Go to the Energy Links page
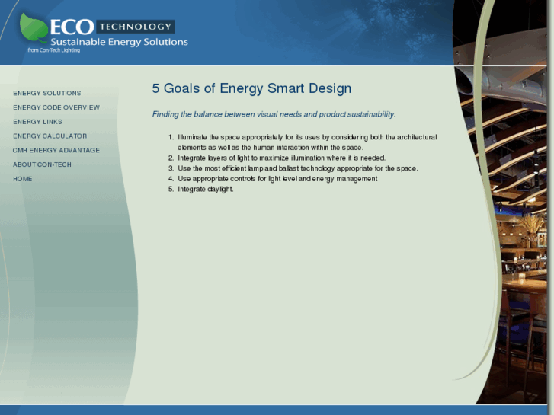The image size is (554, 415). point(37,122)
